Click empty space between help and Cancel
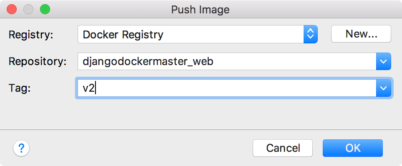Screen dimensions: 402x166 click(141, 148)
